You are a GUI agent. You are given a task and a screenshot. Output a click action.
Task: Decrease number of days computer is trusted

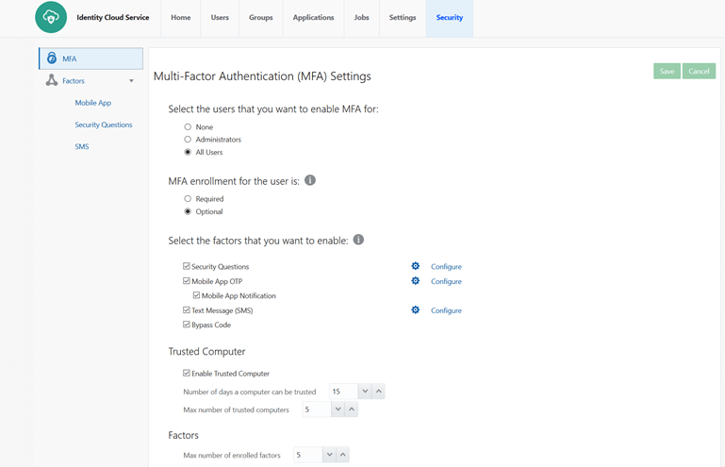click(x=365, y=392)
